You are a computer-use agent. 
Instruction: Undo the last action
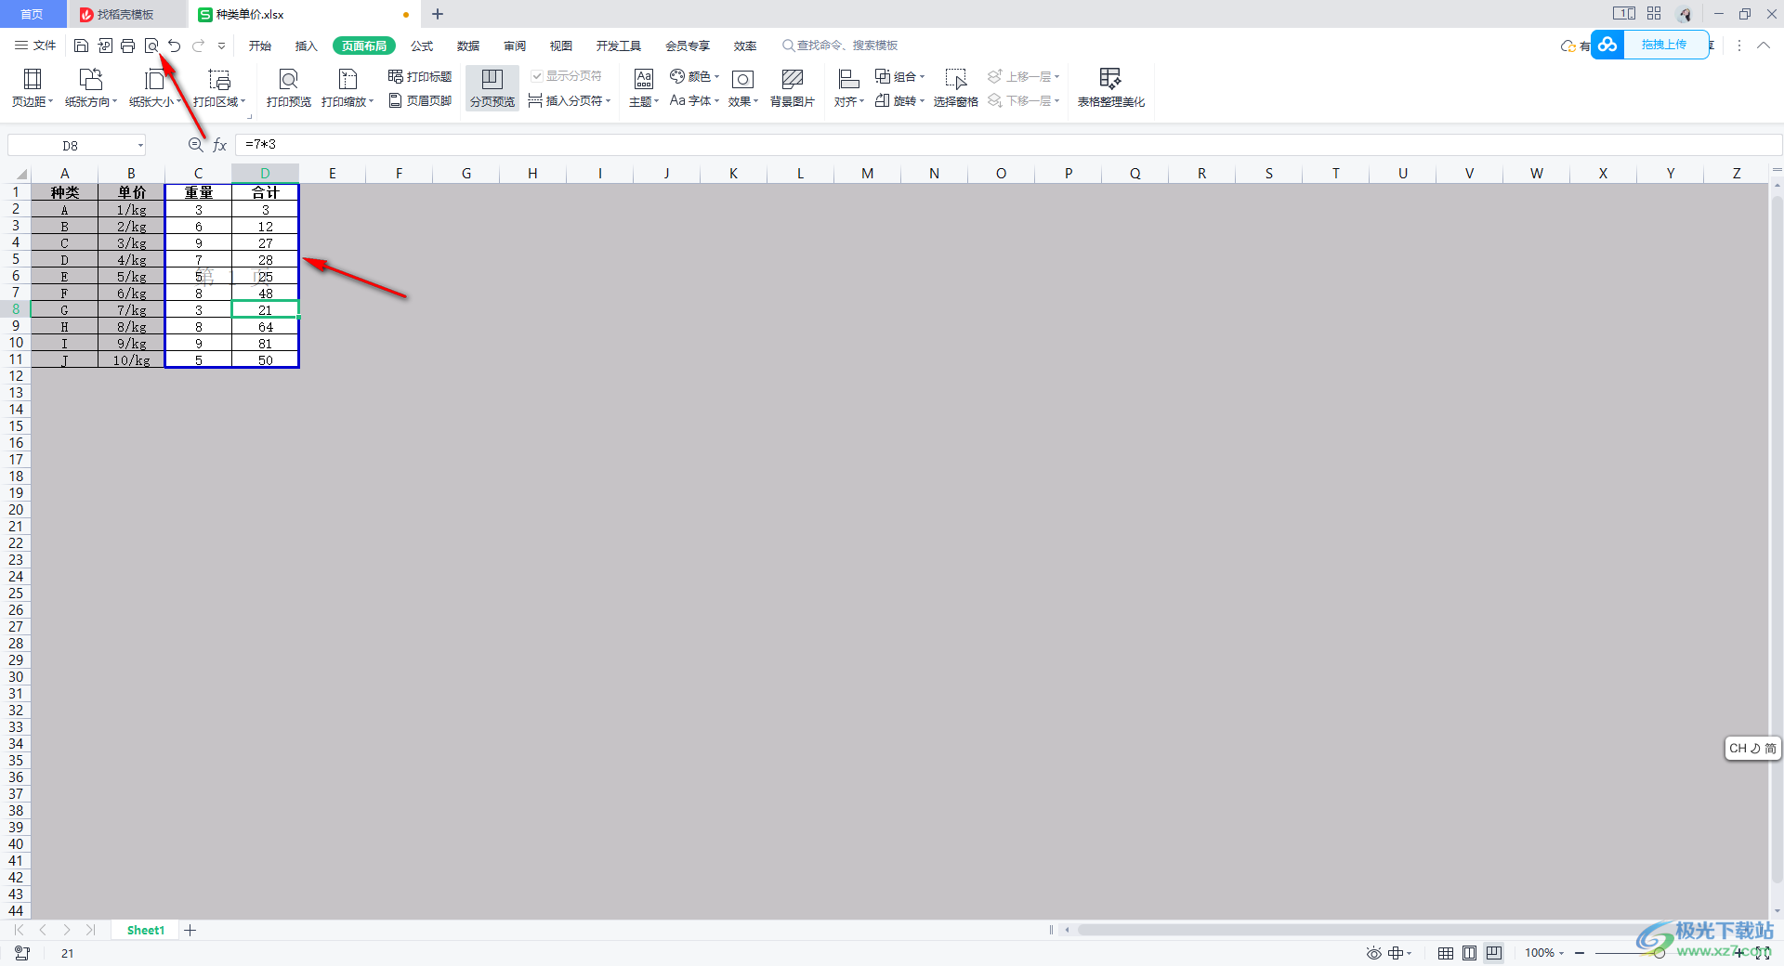click(x=175, y=46)
